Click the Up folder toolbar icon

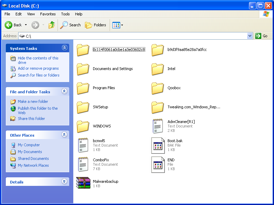(x=52, y=25)
